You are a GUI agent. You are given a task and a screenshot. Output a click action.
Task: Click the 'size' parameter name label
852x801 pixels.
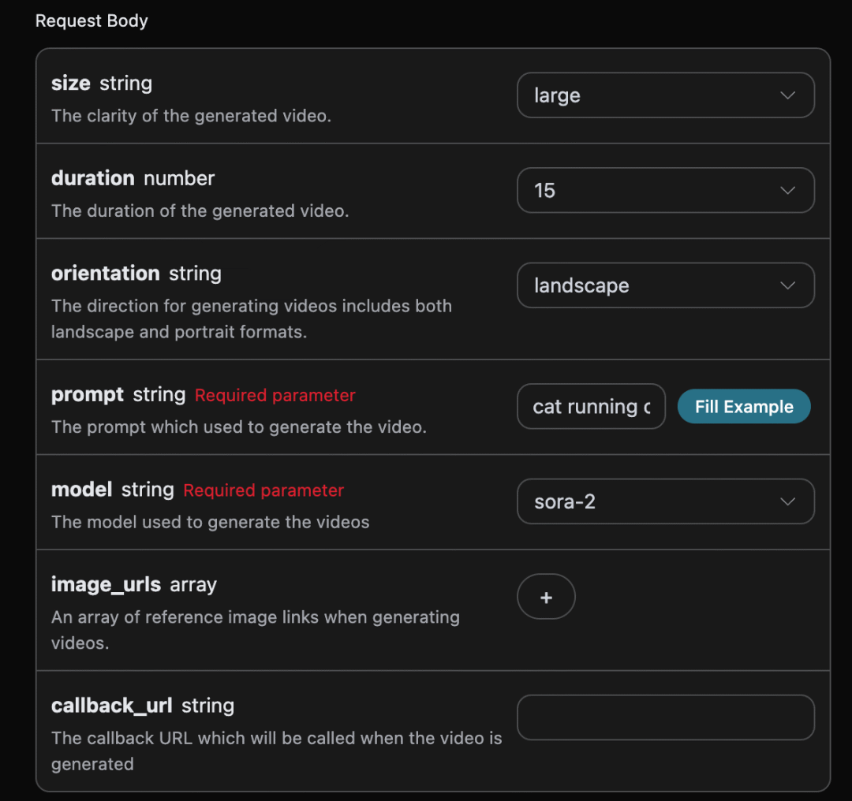pyautogui.click(x=71, y=84)
